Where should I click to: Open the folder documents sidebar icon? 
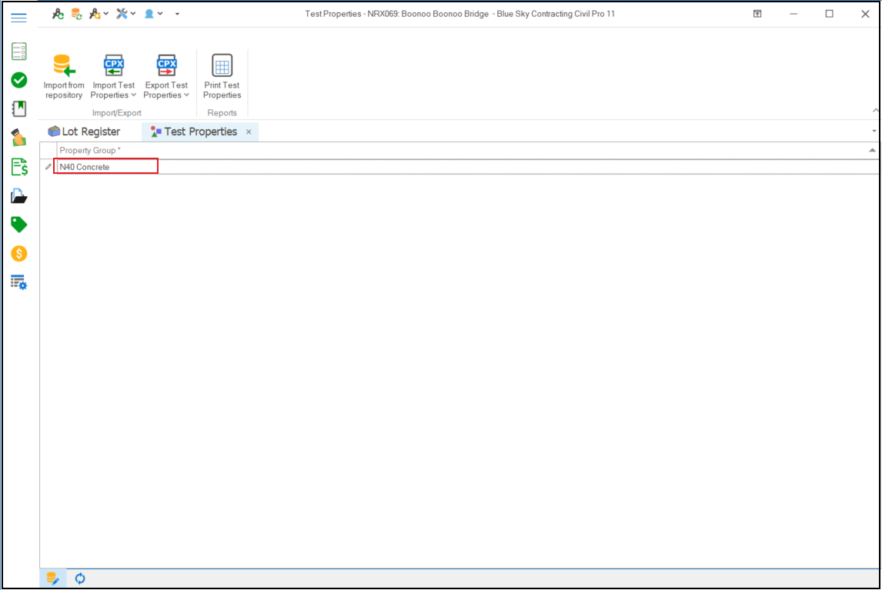coord(19,196)
